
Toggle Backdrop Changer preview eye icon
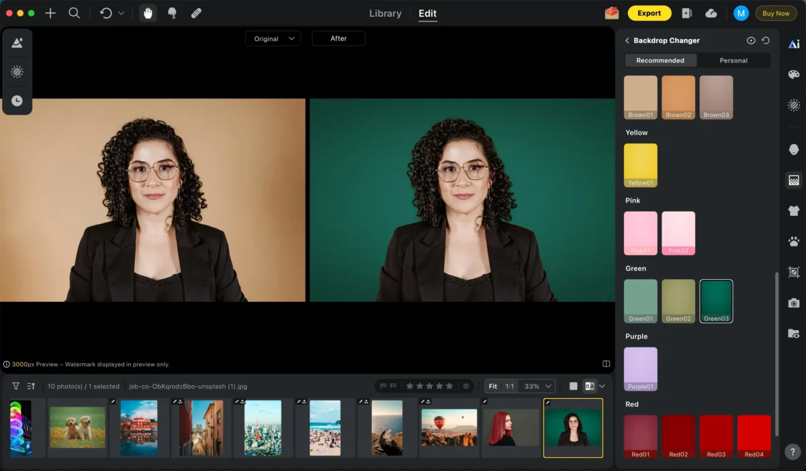tap(751, 41)
